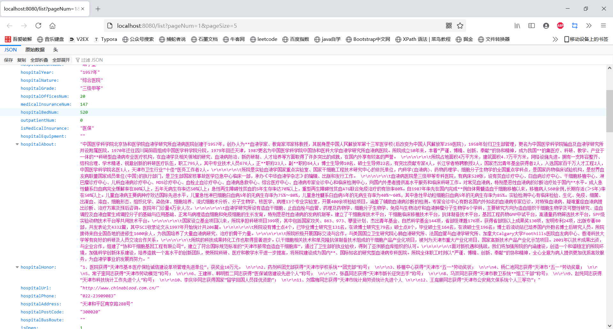This screenshot has width=613, height=329.
Task: Toggle the sidebar view icon
Action: 532,26
